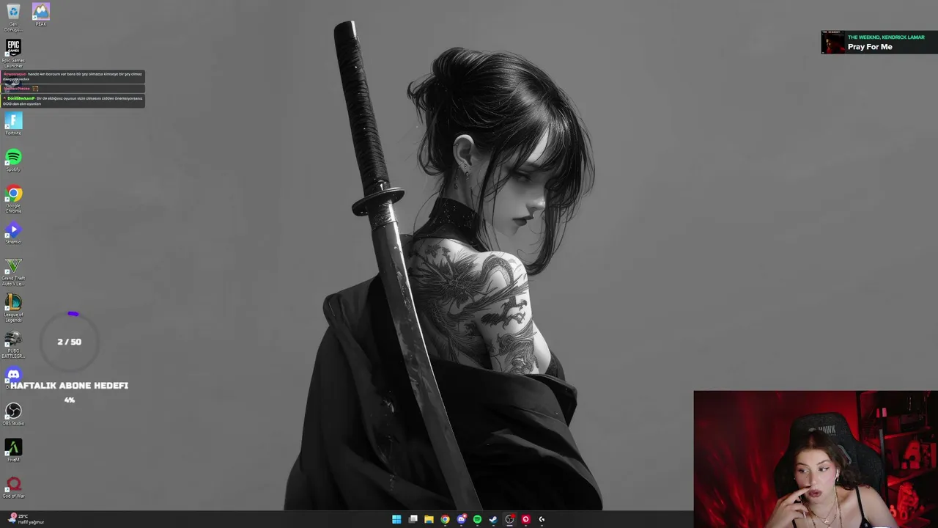
Task: Open the red circular app on taskbar
Action: [x=525, y=519]
